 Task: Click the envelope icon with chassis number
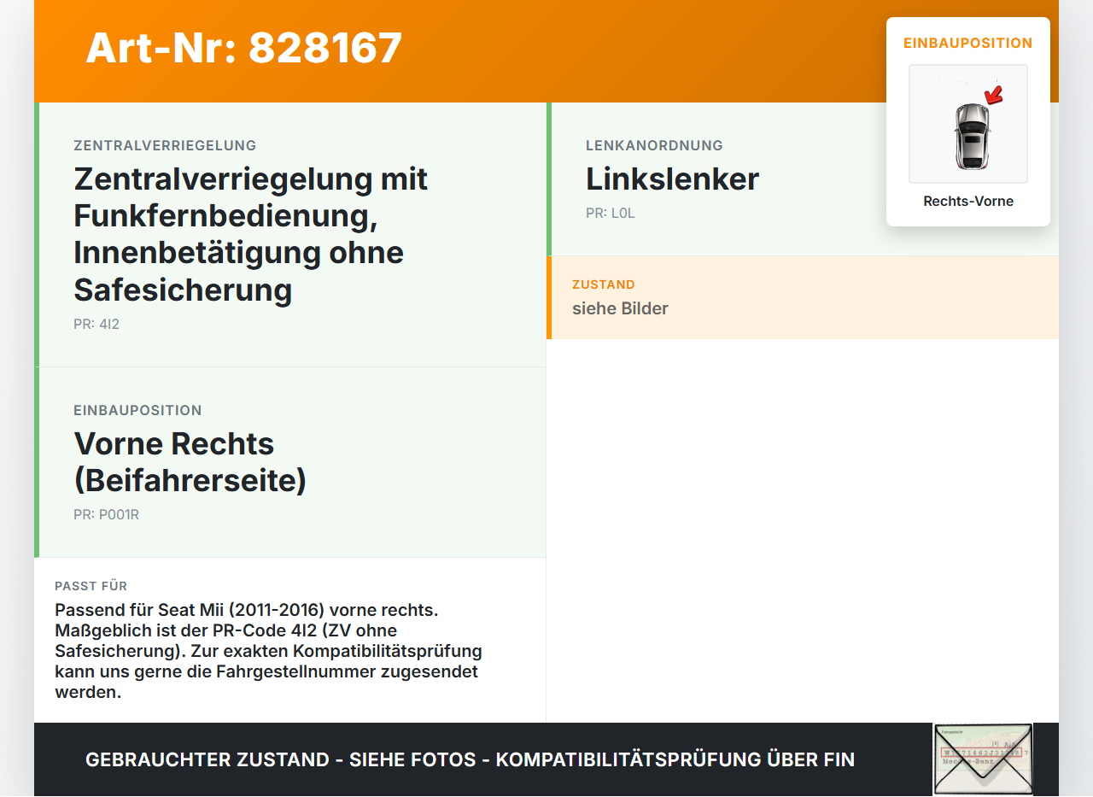point(983,759)
